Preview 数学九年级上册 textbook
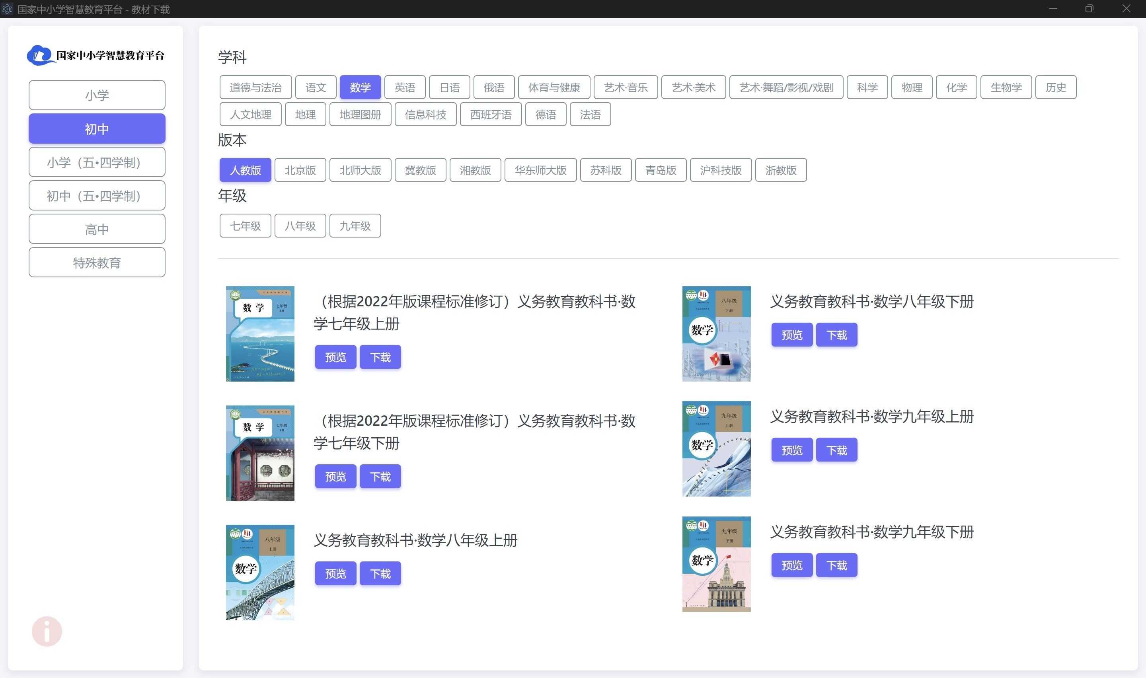Image resolution: width=1146 pixels, height=678 pixels. 791,450
